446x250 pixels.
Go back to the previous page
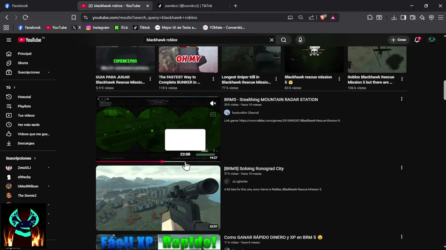pos(7,17)
